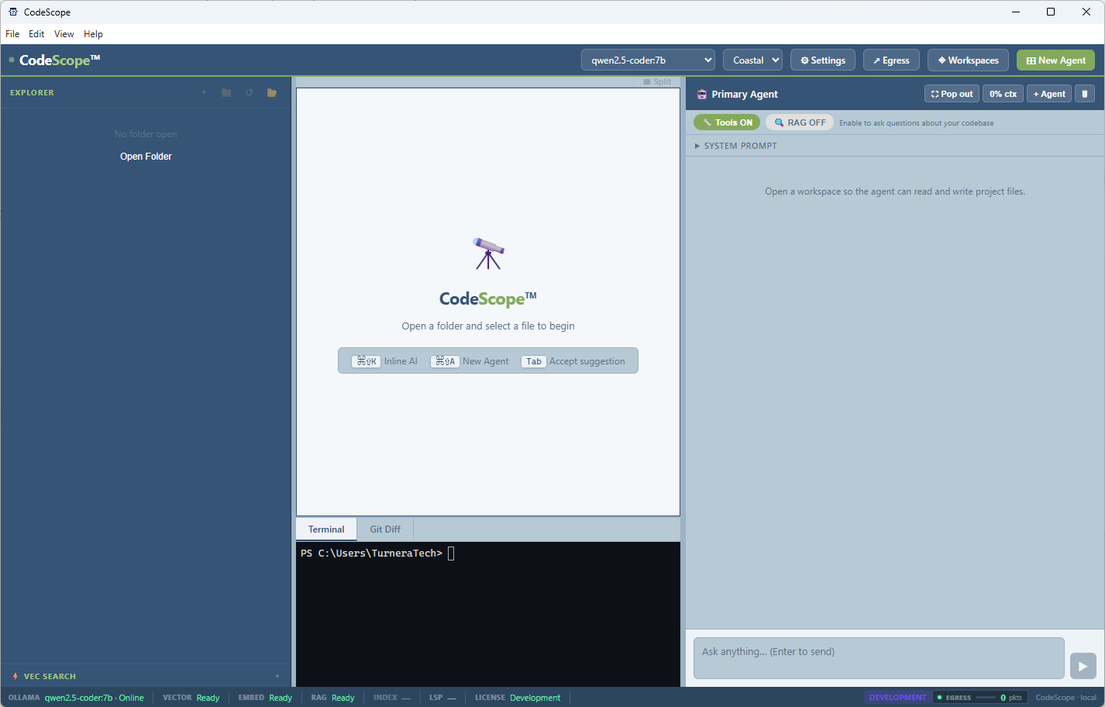Click the Primary Agent robot icon
The height and width of the screenshot is (707, 1105).
(701, 94)
